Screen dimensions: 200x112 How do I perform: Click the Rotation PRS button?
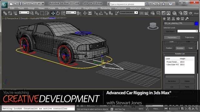(180, 48)
